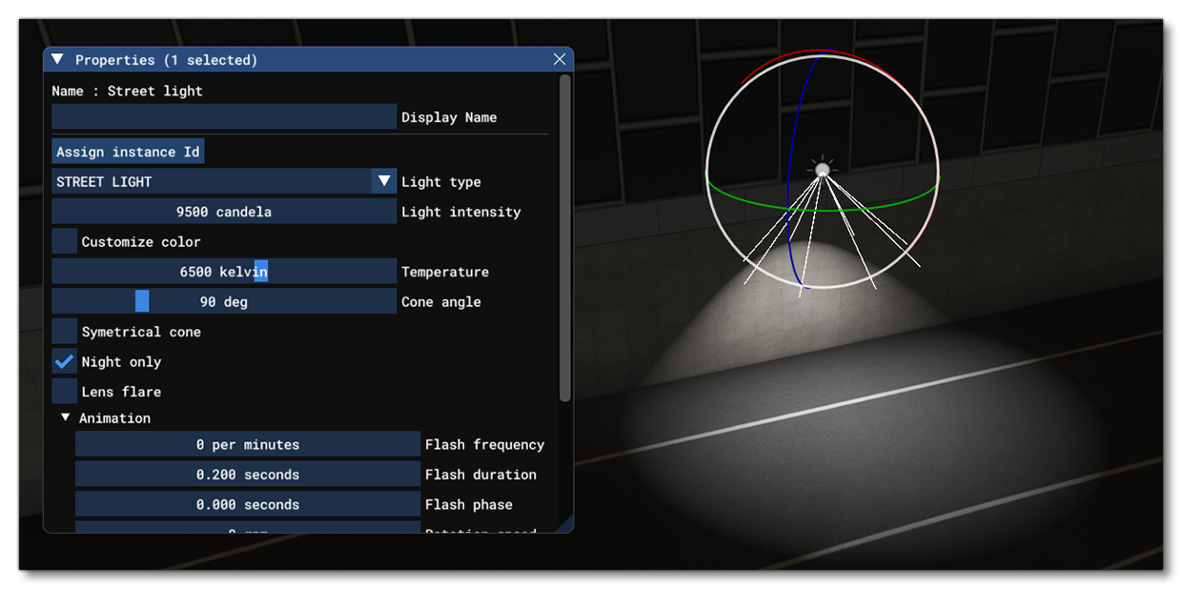Click the Display Name input field

coord(223,117)
